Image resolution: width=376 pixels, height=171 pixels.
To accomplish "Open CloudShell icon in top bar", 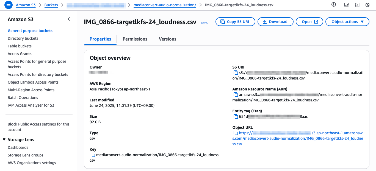I will (347, 5).
